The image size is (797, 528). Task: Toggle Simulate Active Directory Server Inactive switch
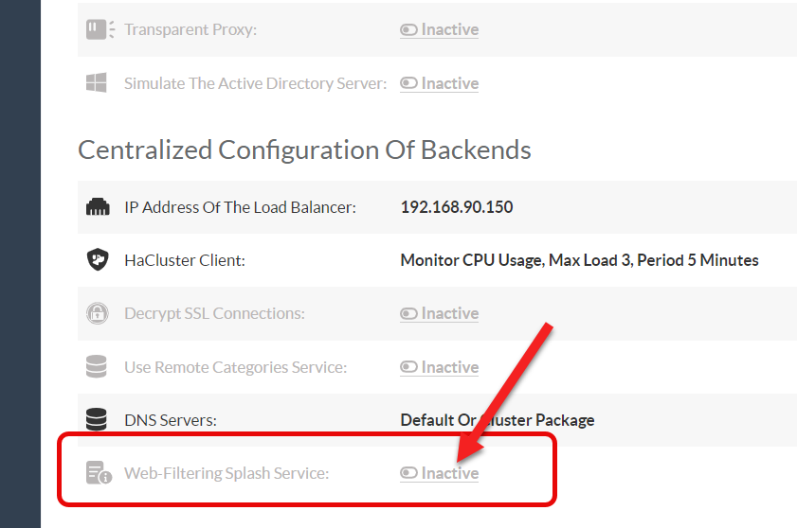(439, 83)
